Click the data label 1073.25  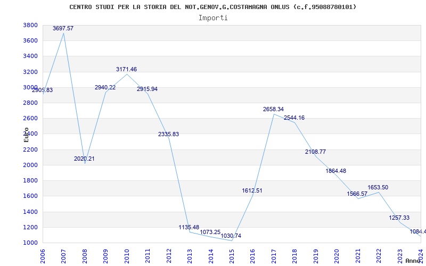[x=210, y=232]
